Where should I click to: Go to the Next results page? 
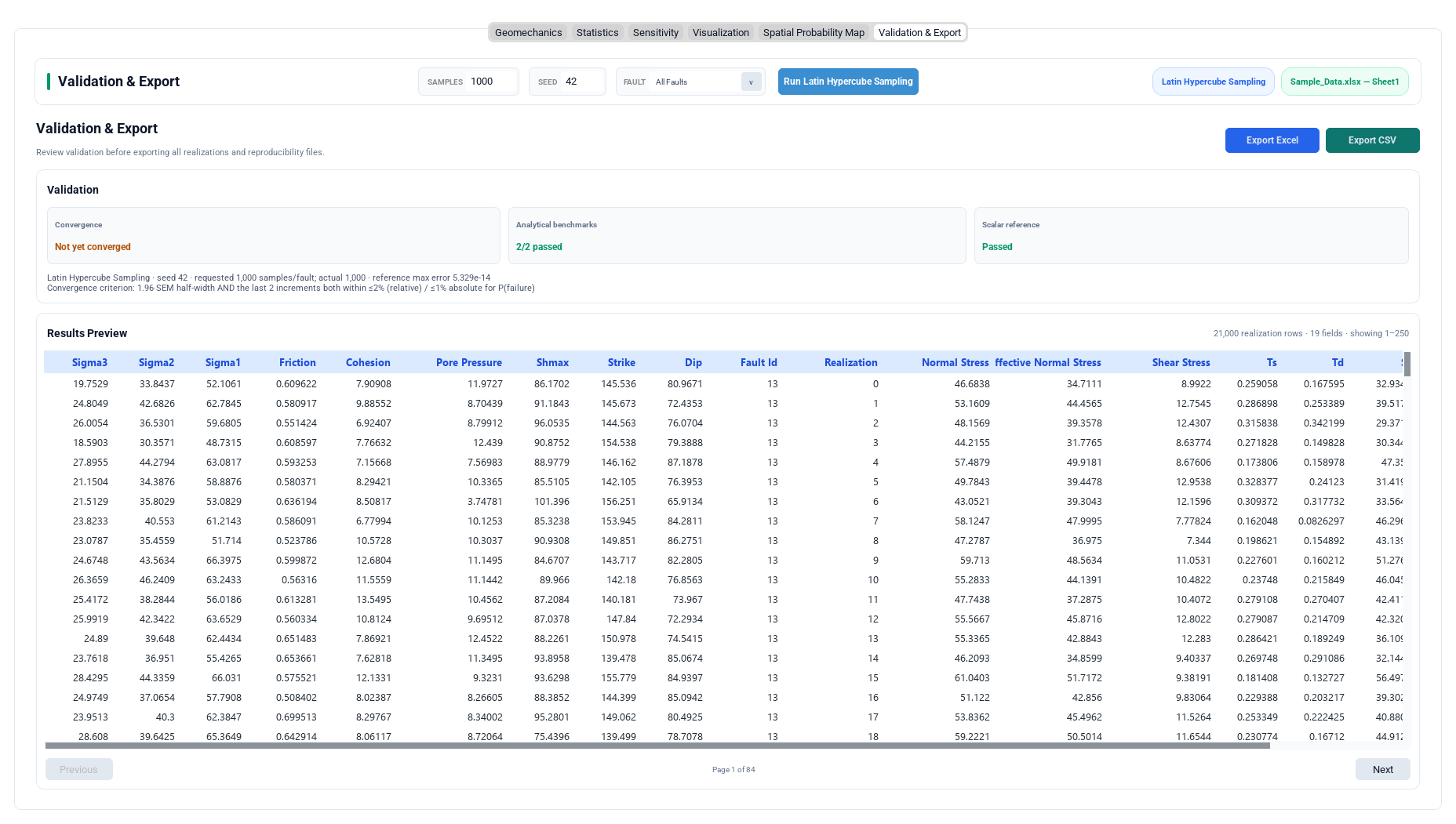(x=1382, y=769)
